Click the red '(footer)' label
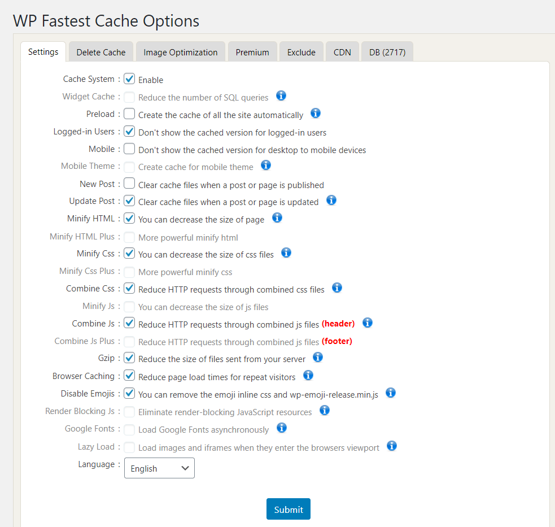Viewport: 555px width, 527px height. coord(337,341)
